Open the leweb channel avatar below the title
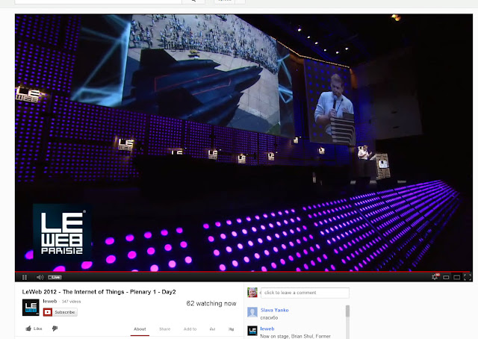The width and height of the screenshot is (478, 339). (31, 308)
